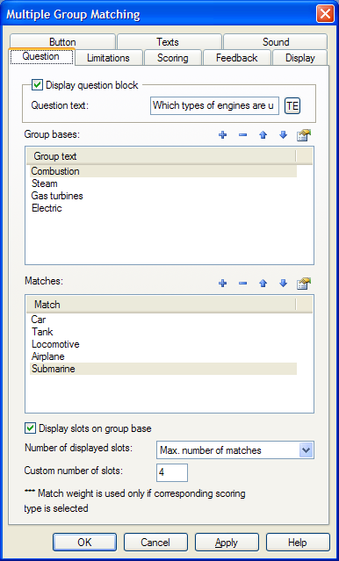Open the Limitations tab
The width and height of the screenshot is (339, 561).
pos(108,58)
